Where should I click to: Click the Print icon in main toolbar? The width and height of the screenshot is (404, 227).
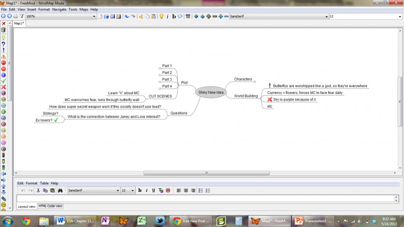pos(16,16)
